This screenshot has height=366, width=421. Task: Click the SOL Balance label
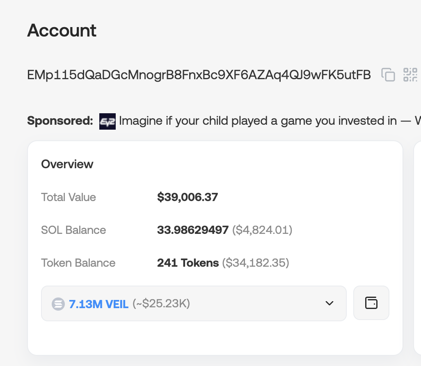73,230
